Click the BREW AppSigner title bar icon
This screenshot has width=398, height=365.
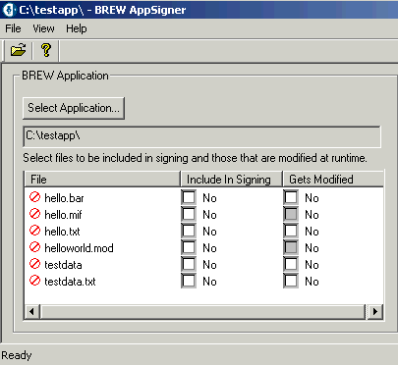(9, 10)
